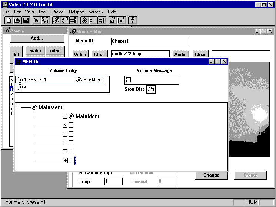This screenshot has height=207, width=276.
Task: Click the N next branch box
Action: (65, 125)
